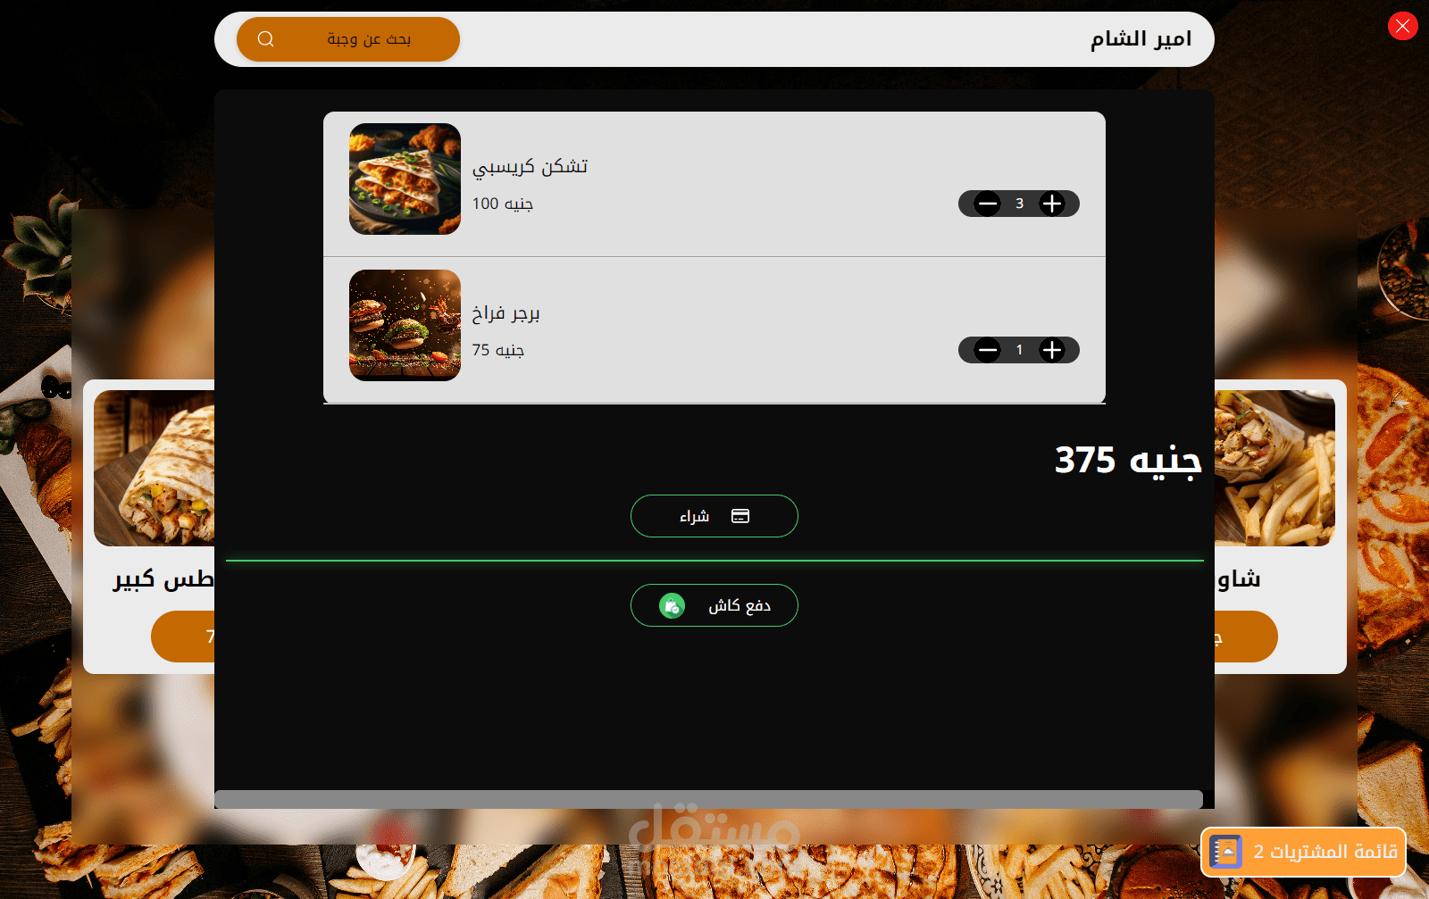This screenshot has height=899, width=1429.
Task: Open the قائمة المشتريات 2 purchases list
Action: coord(1304,852)
